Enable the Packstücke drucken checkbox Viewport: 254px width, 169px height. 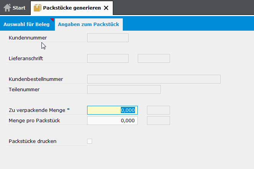click(x=90, y=141)
